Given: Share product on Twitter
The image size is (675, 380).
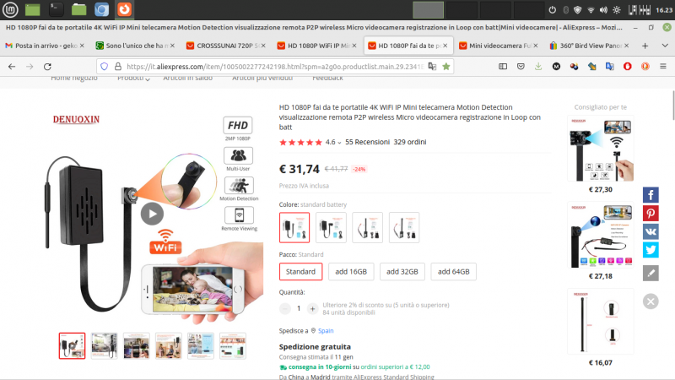Looking at the screenshot, I should coord(651,250).
